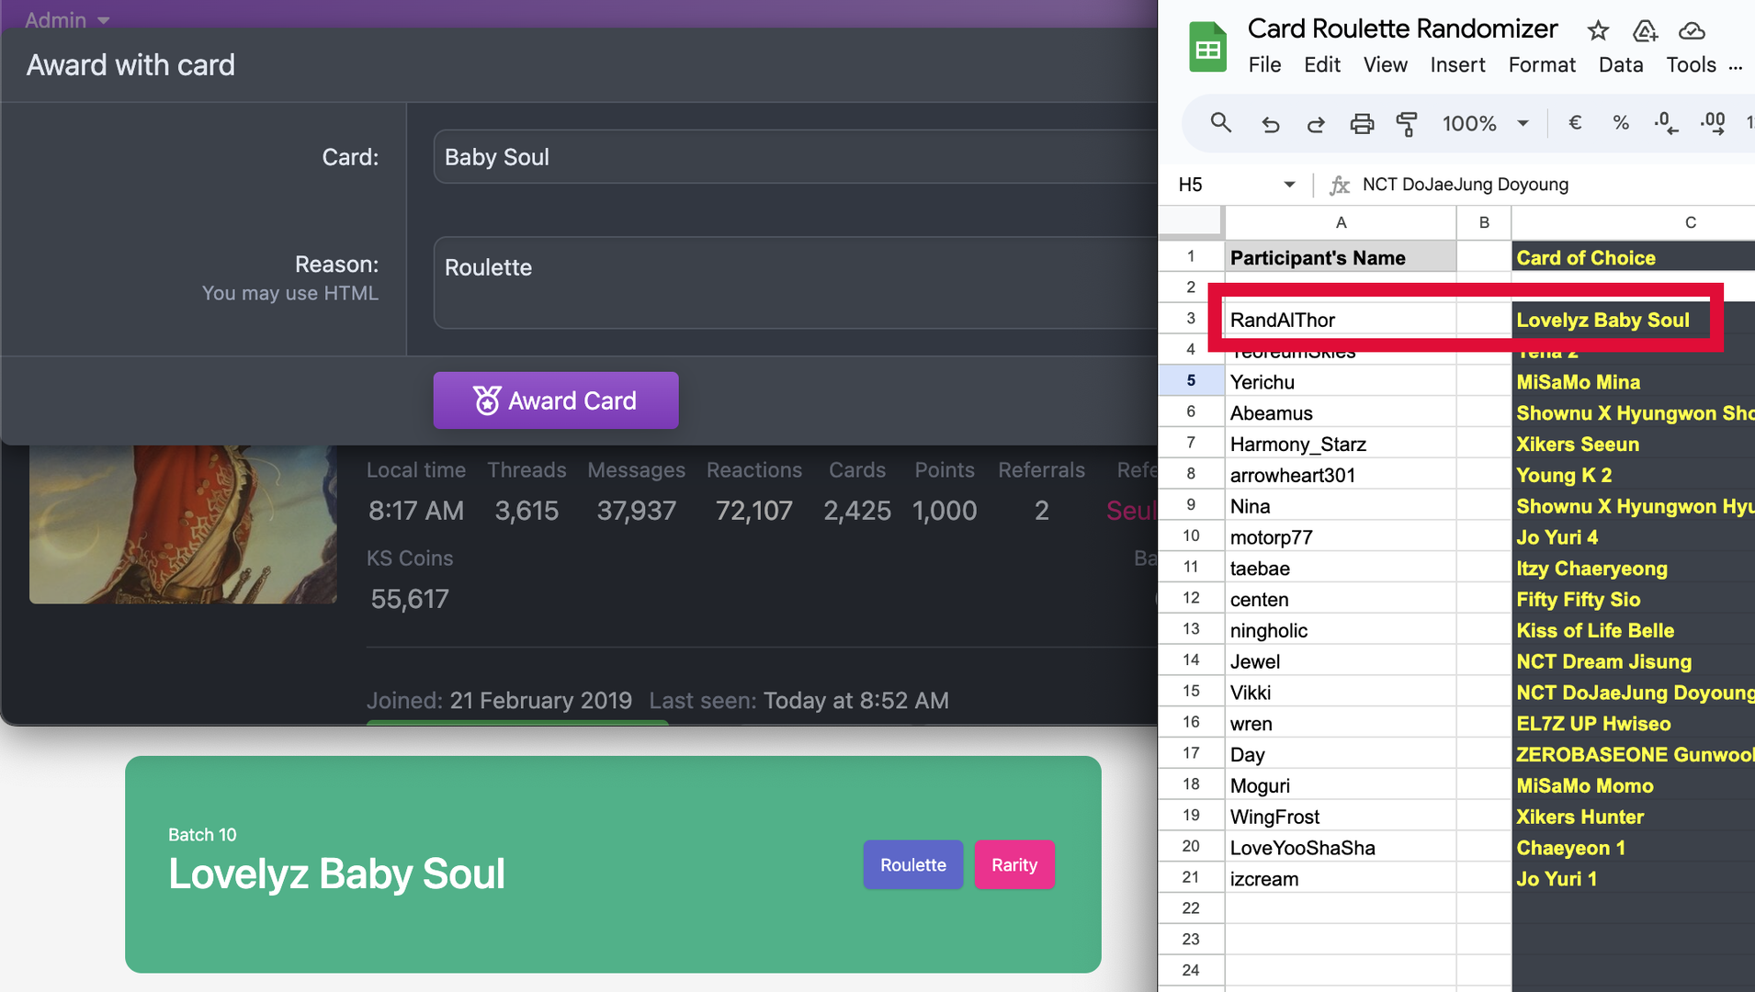Expand the name box dropdown arrow
This screenshot has width=1755, height=992.
[1289, 185]
